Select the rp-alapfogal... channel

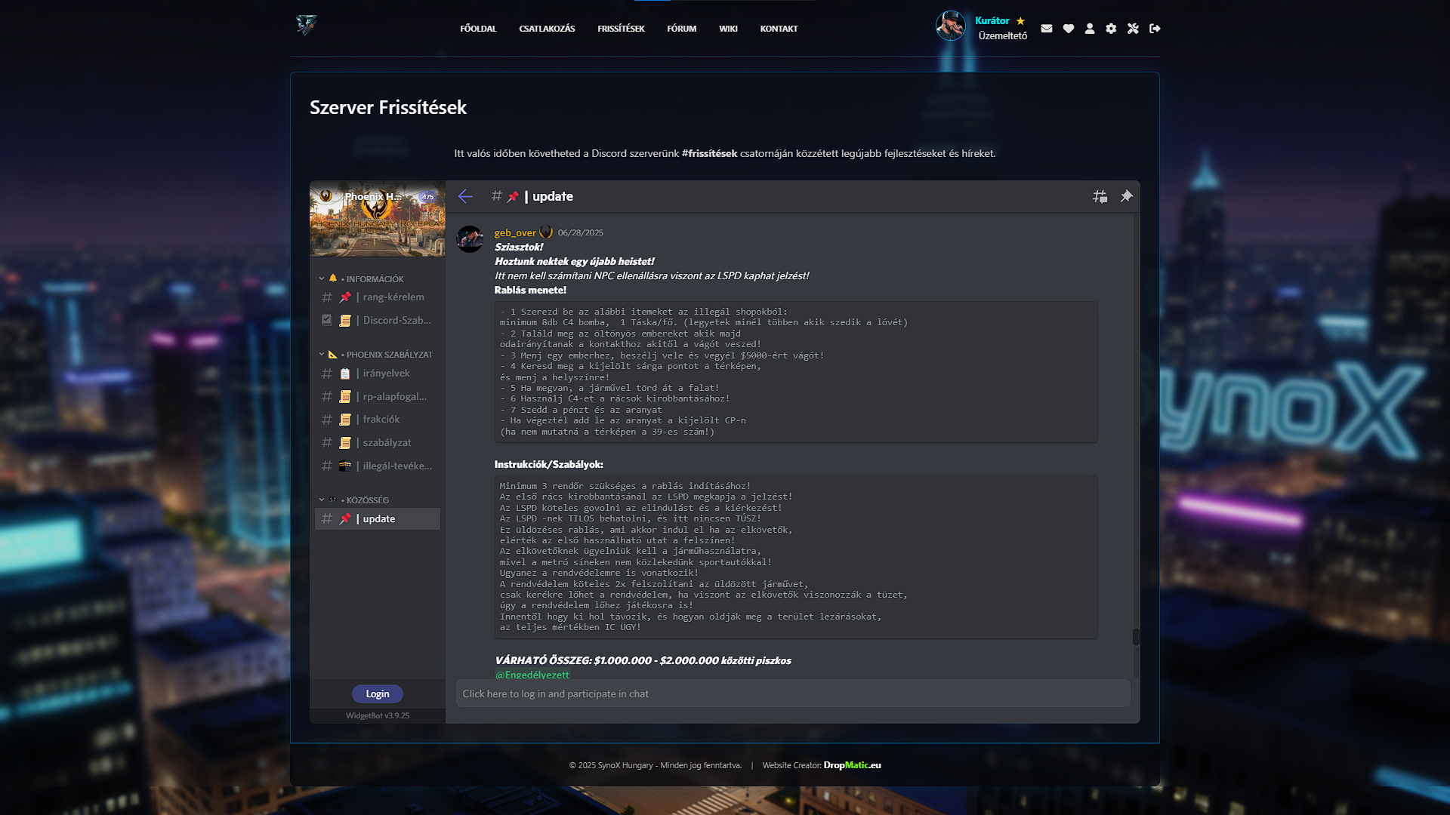(378, 397)
